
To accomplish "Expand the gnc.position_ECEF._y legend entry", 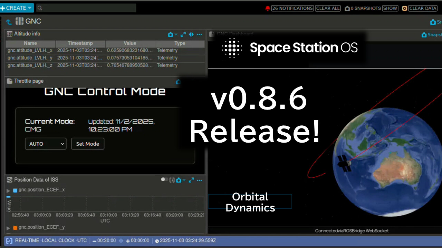I will point(8,228).
